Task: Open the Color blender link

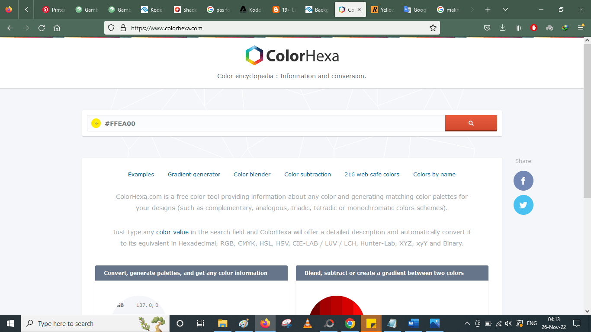Action: [252, 175]
